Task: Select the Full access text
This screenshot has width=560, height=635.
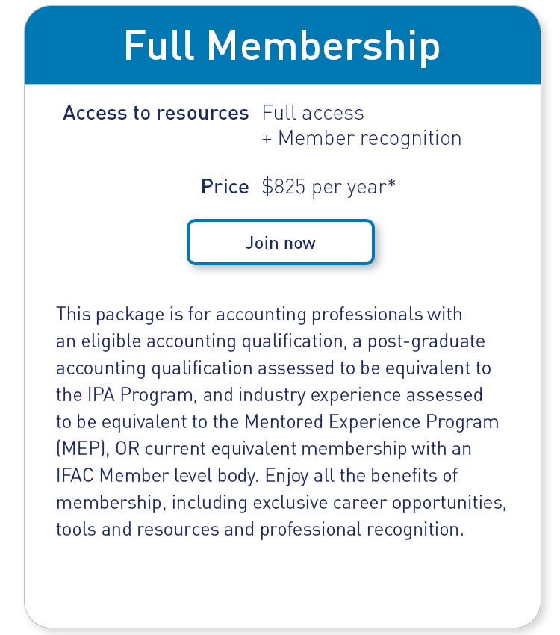Action: click(x=313, y=113)
